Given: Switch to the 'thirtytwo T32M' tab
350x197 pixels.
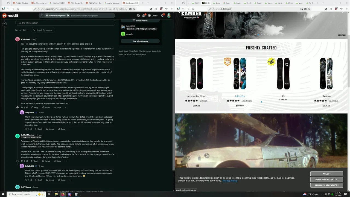Looking at the screenshot, I should 57,3.
